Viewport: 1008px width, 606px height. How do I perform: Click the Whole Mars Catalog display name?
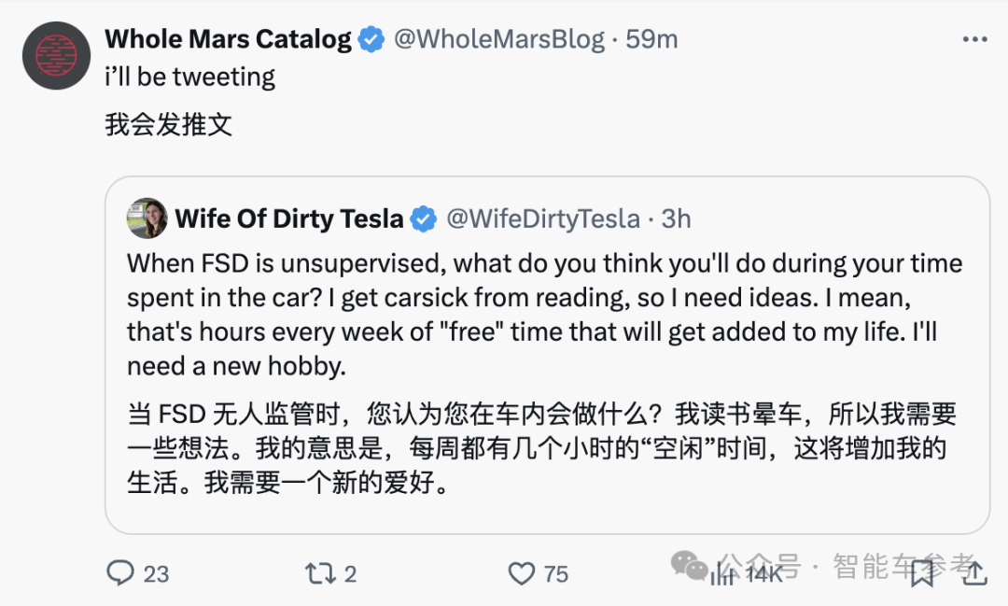point(228,38)
